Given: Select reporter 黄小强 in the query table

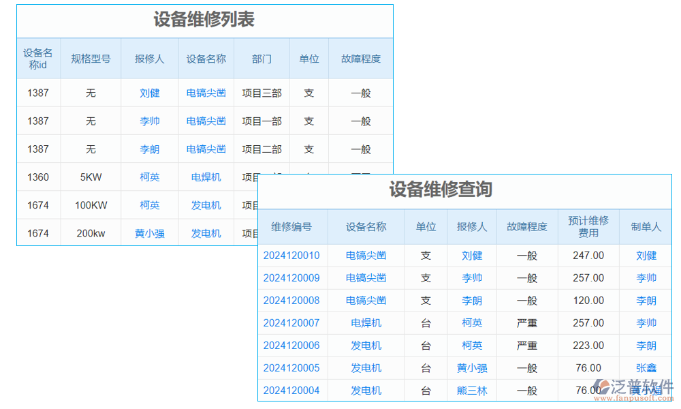Looking at the screenshot, I should [x=472, y=368].
